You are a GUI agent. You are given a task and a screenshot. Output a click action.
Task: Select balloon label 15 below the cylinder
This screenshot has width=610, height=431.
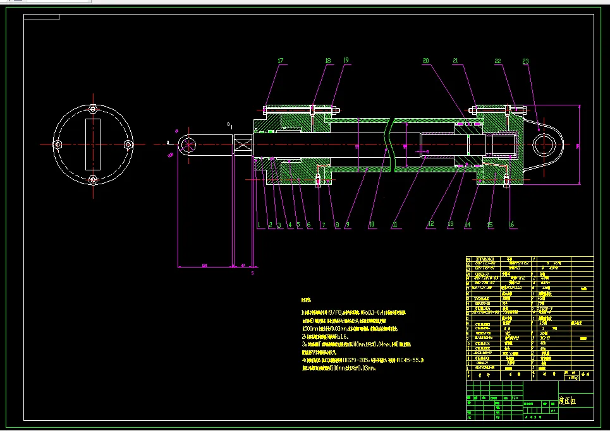click(x=490, y=225)
